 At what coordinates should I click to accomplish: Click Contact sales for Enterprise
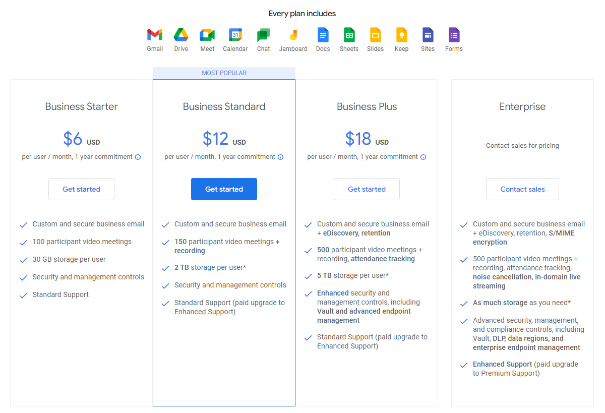(x=522, y=189)
